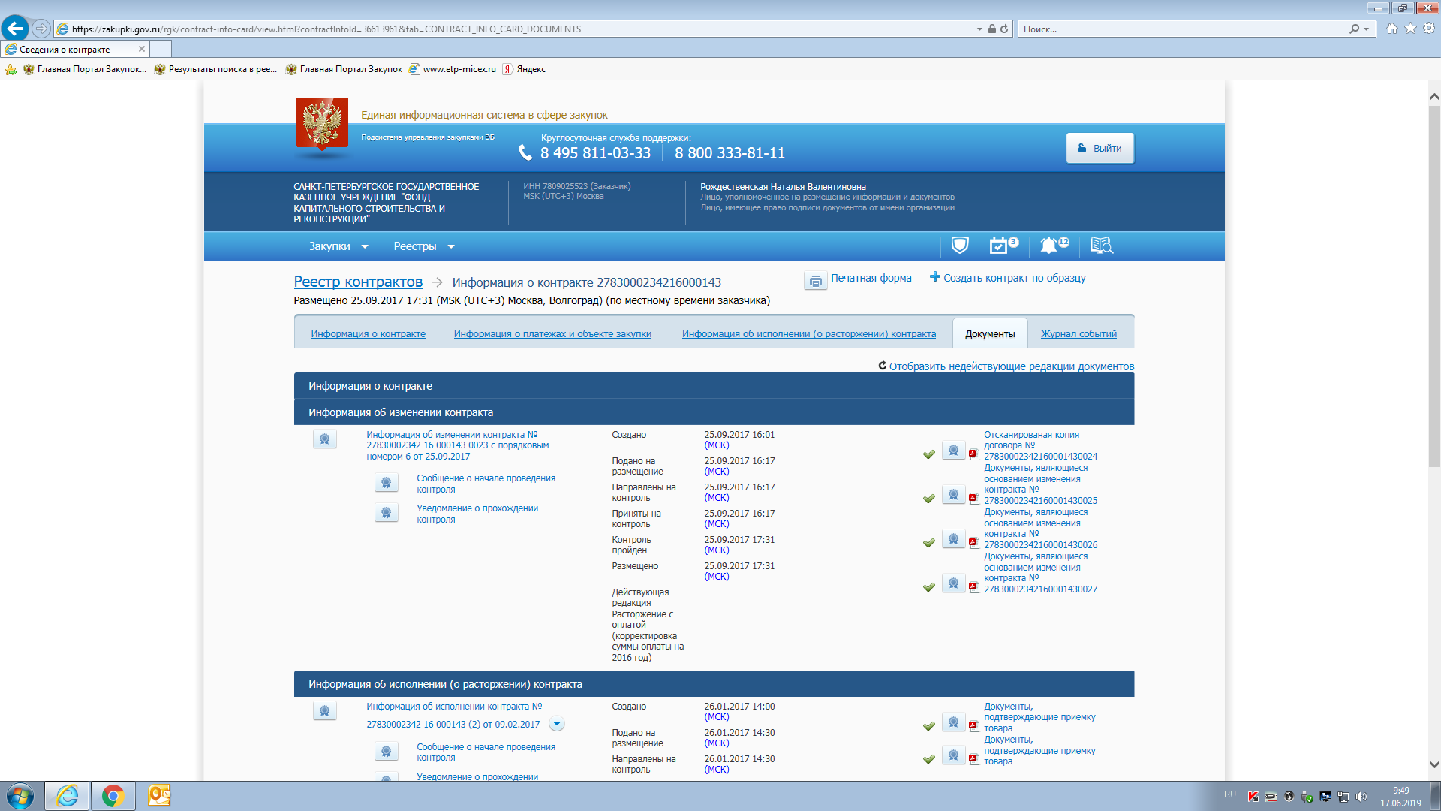Expand the round arrow next to the 09.02.2017 entry
The image size is (1441, 811).
coord(557,725)
